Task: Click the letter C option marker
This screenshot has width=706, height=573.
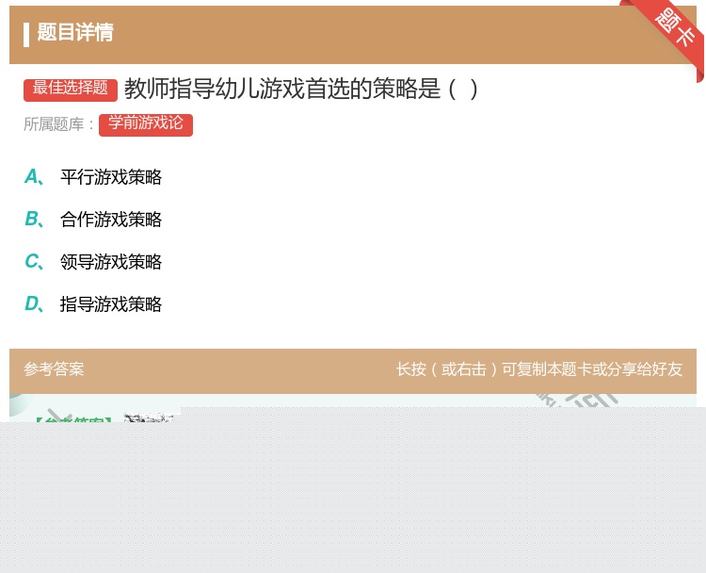Action: 34,261
